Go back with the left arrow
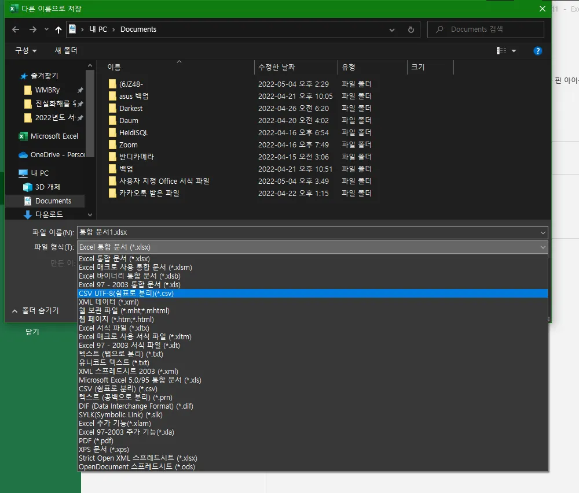579x493 pixels. (16, 29)
